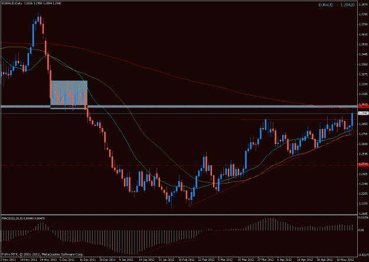Click the 14 Nov 2011 date label
The height and width of the screenshot is (262, 369).
[28, 260]
